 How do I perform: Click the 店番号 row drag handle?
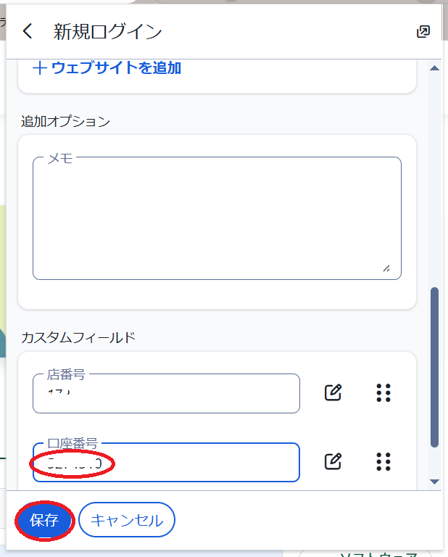click(383, 393)
